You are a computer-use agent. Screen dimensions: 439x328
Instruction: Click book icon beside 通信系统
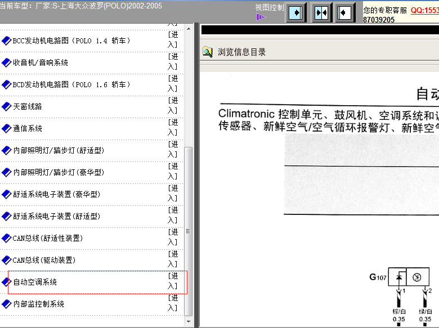click(x=6, y=128)
